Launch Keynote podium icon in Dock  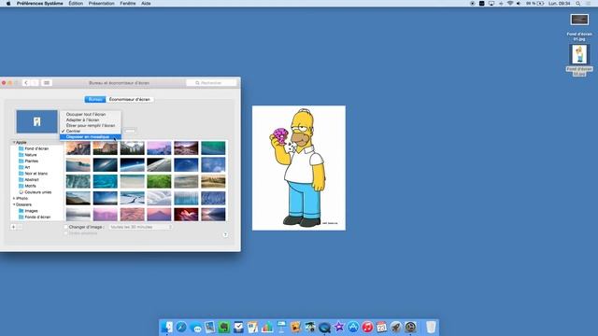tap(281, 327)
